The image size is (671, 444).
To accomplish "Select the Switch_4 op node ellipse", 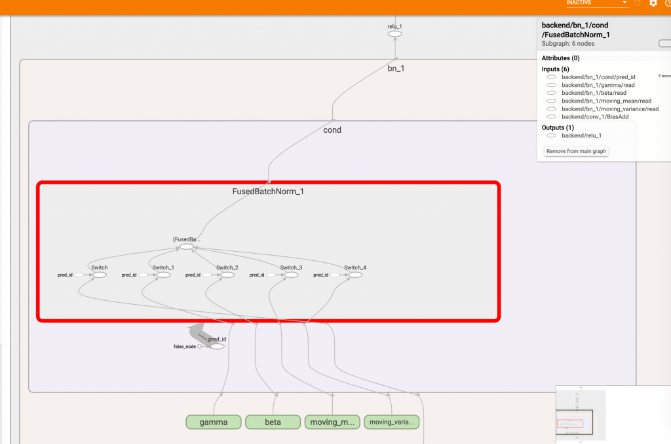I will tap(355, 275).
